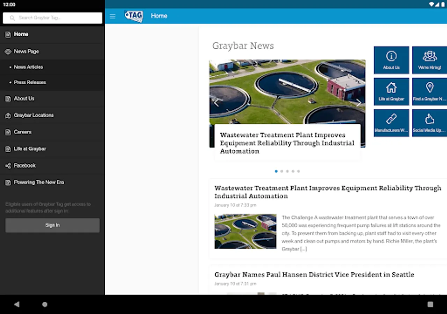
Task: Click the Sign In button
Action: click(x=52, y=225)
